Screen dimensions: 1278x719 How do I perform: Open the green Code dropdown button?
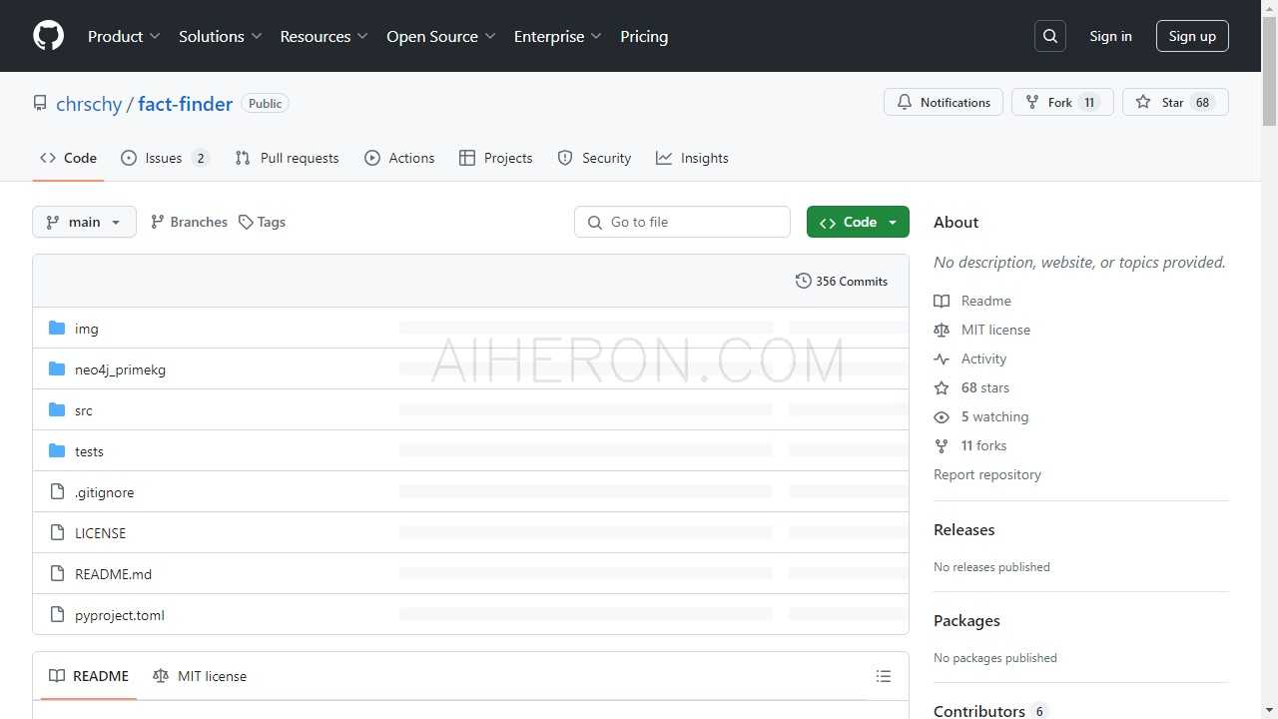pyautogui.click(x=858, y=222)
